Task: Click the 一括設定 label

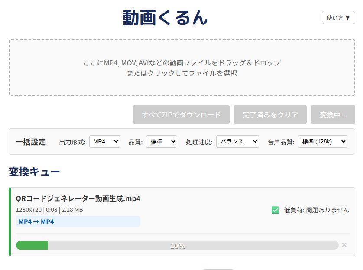Action: point(31,142)
